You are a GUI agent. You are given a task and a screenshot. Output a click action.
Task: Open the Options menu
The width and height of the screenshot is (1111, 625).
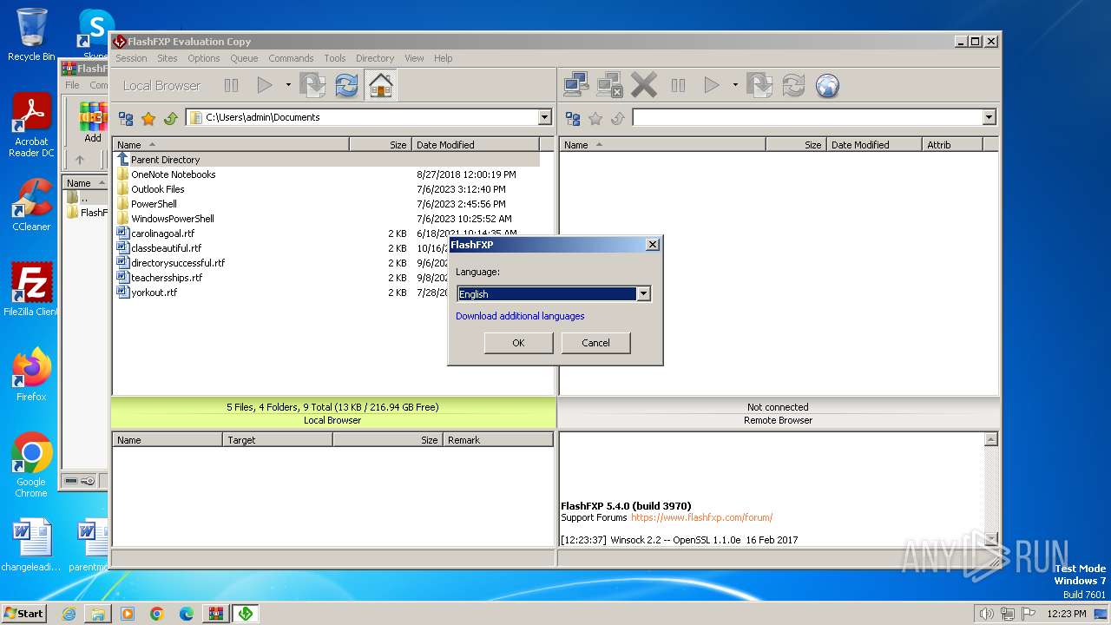pos(204,58)
